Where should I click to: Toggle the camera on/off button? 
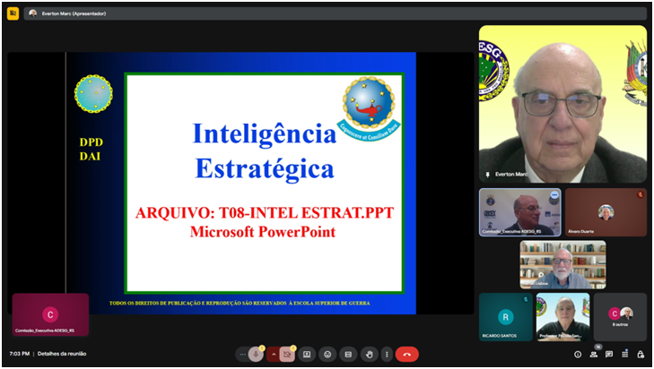pos(288,354)
